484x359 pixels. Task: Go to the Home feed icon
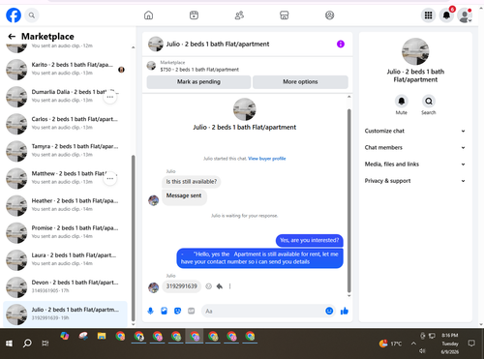(x=148, y=15)
